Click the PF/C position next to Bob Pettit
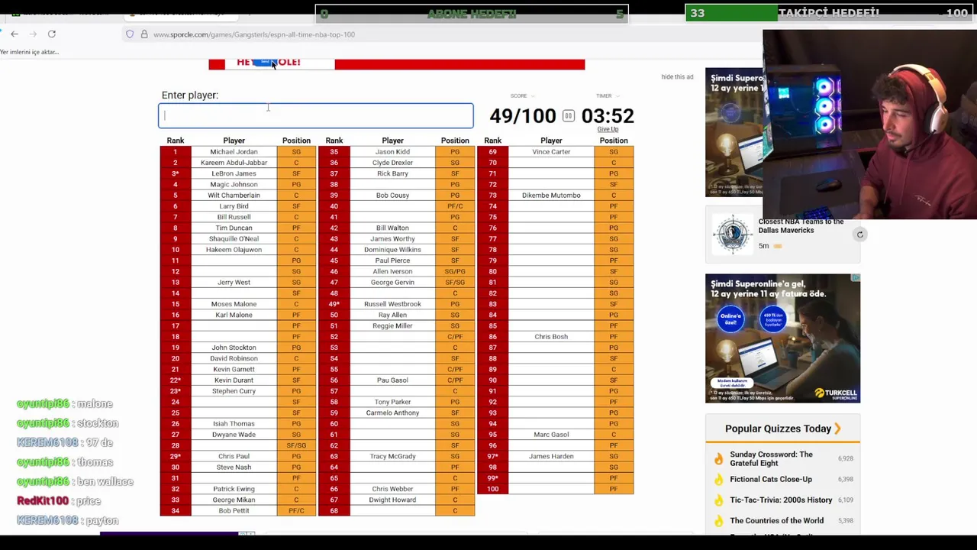The image size is (977, 550). tap(296, 510)
